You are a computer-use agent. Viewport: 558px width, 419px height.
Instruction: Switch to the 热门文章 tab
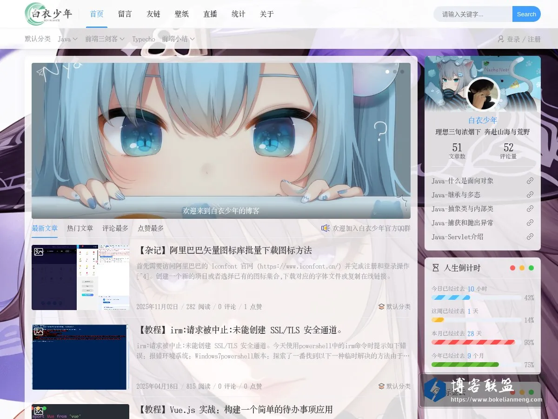tap(80, 228)
